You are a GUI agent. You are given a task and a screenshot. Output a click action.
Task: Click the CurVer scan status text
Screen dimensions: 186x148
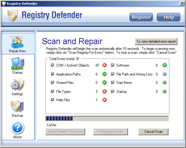pos(51,125)
